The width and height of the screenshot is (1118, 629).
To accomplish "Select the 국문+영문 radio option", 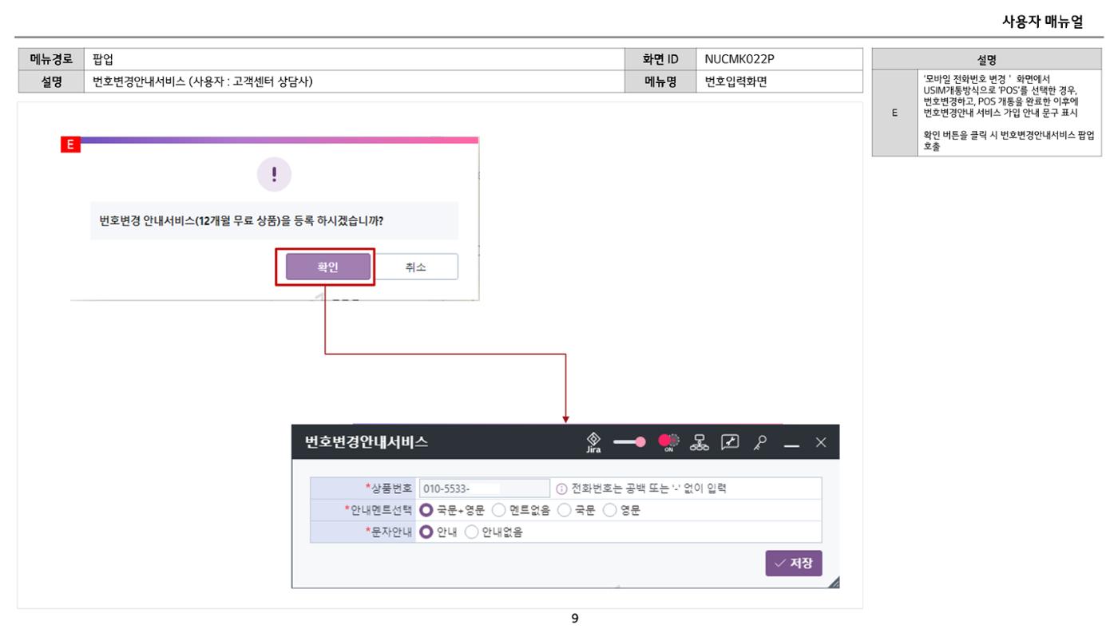I will pyautogui.click(x=426, y=510).
